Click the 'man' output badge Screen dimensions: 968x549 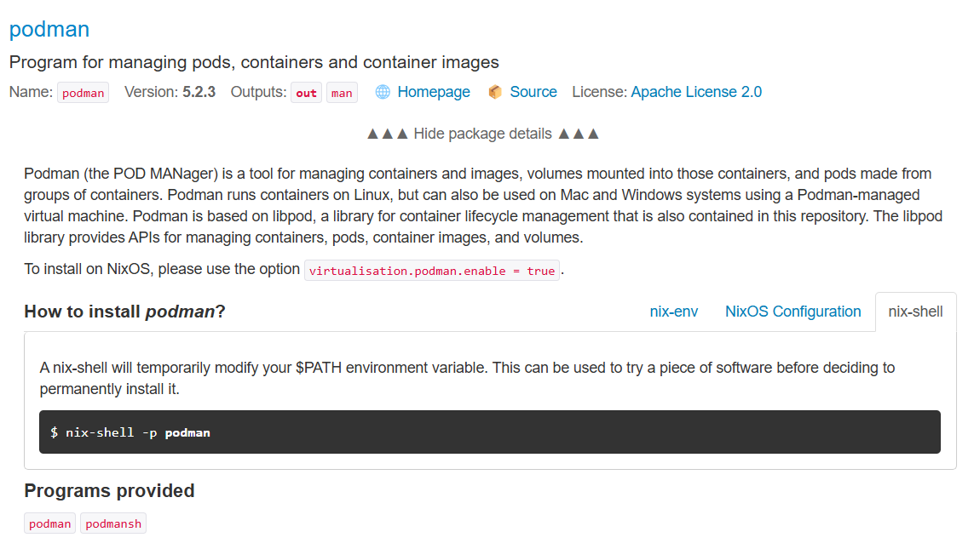(x=342, y=93)
